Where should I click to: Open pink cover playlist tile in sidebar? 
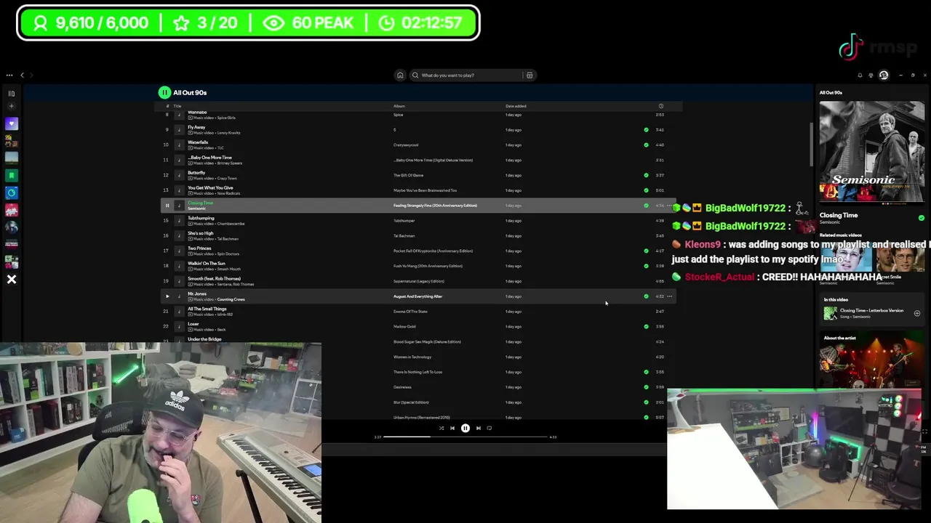tap(12, 210)
